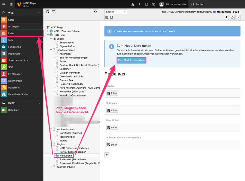Click clear page cache lightning button
Image resolution: width=245 pixels, height=181 pixels.
(x=226, y=17)
